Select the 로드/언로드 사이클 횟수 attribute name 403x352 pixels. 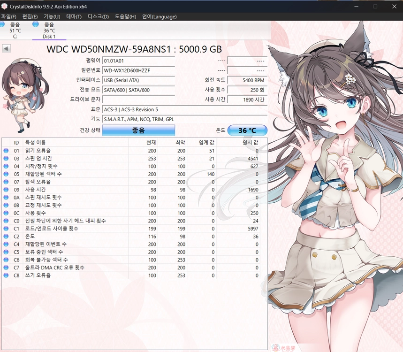coord(52,229)
